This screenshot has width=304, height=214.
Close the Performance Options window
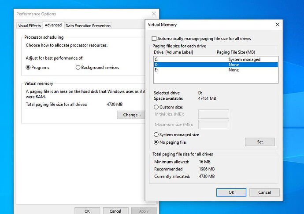coord(154,14)
